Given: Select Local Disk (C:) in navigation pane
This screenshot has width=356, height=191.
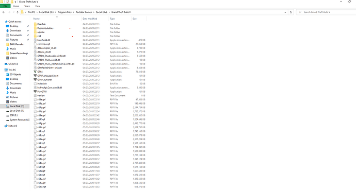Looking at the screenshot, I should 17,106.
